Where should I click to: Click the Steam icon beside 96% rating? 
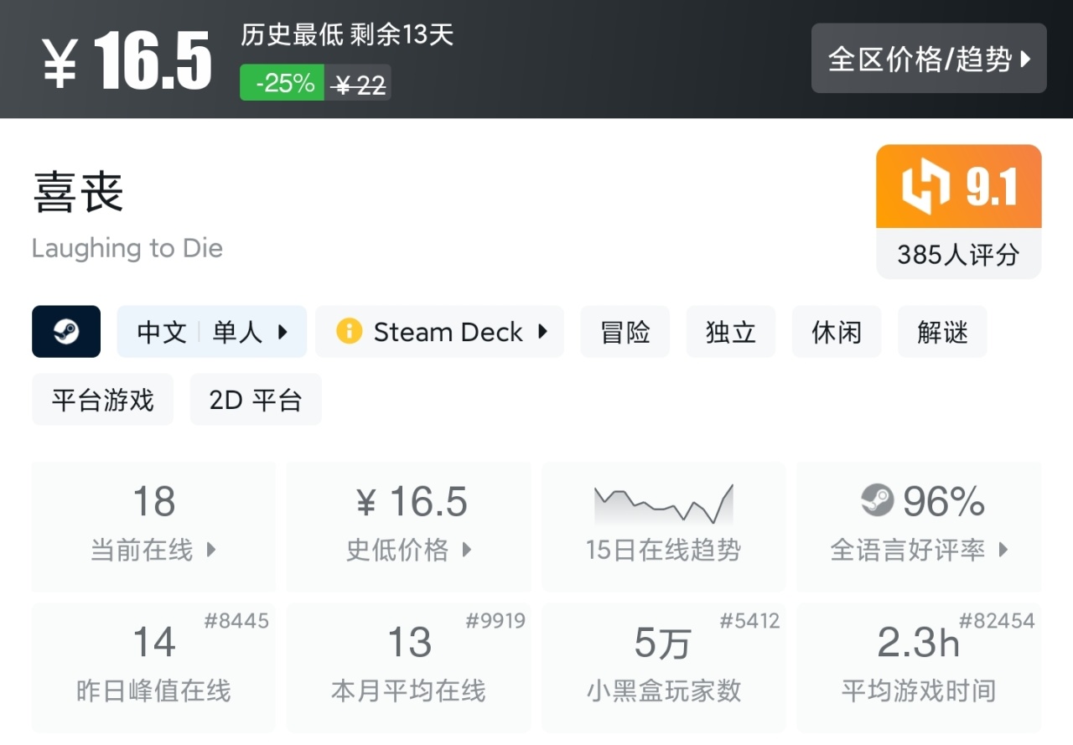click(878, 501)
